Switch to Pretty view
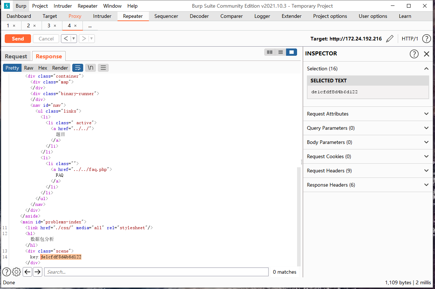 click(12, 68)
